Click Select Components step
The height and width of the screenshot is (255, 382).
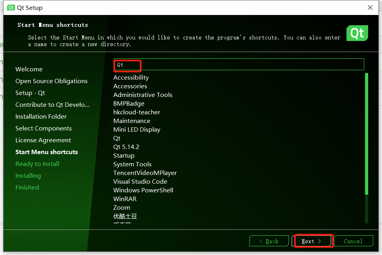click(44, 128)
